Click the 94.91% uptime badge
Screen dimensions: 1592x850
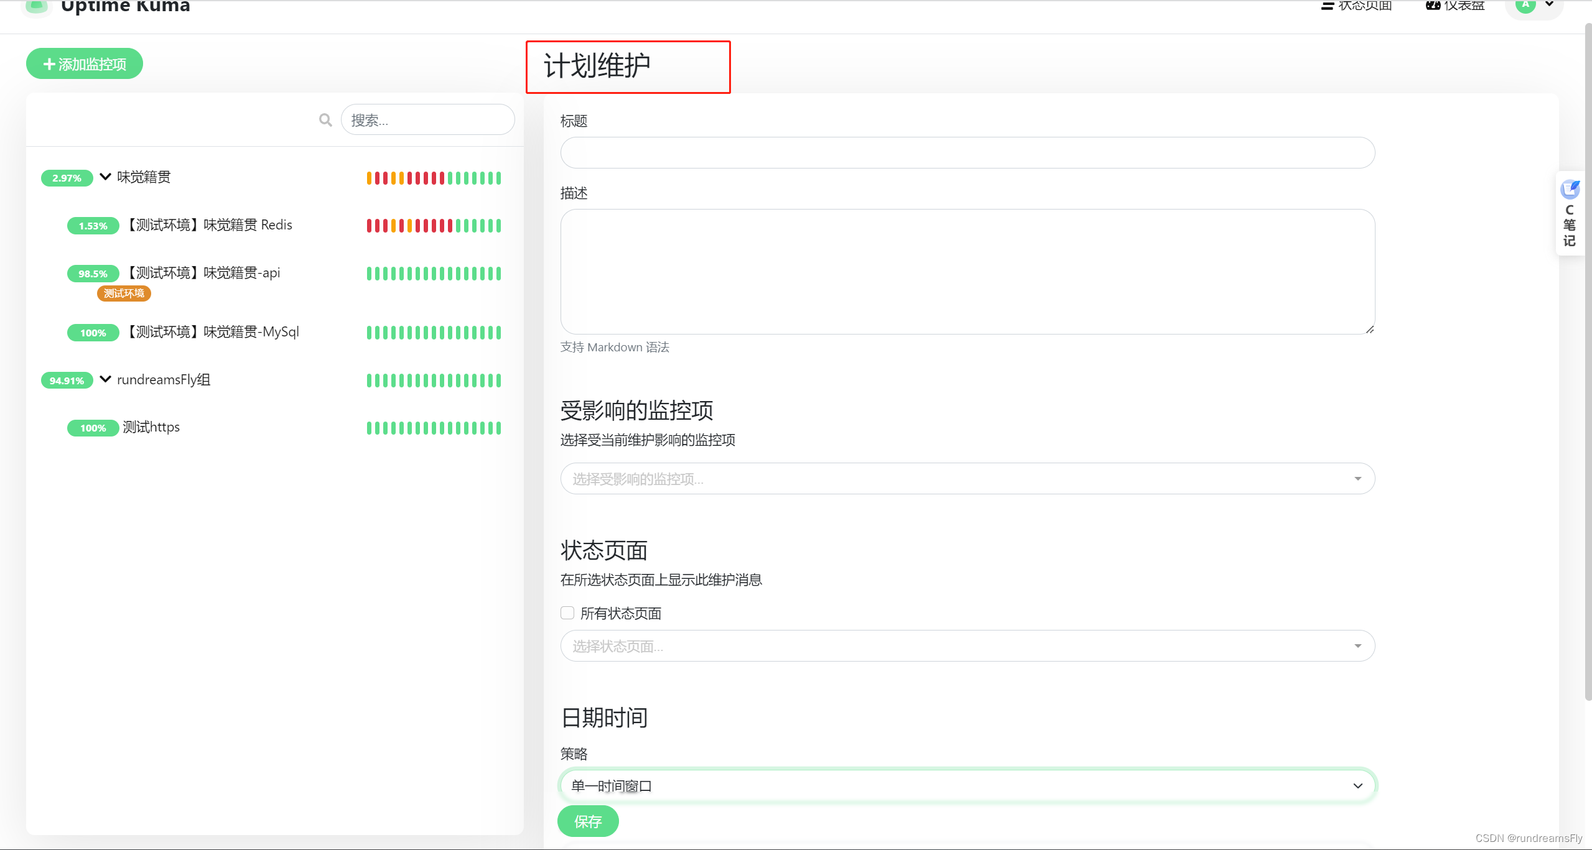(67, 381)
